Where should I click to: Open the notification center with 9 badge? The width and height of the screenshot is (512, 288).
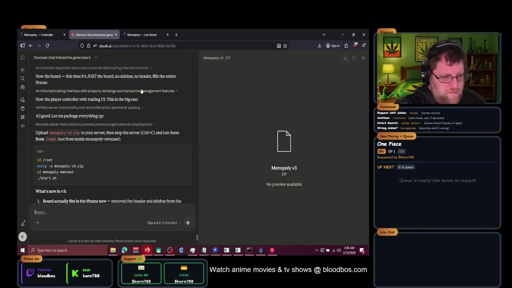362,251
